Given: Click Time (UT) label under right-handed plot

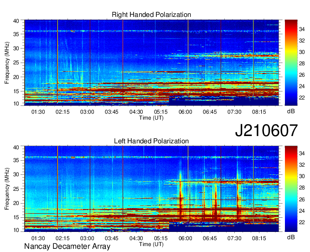Looking at the screenshot, I should (x=151, y=118).
